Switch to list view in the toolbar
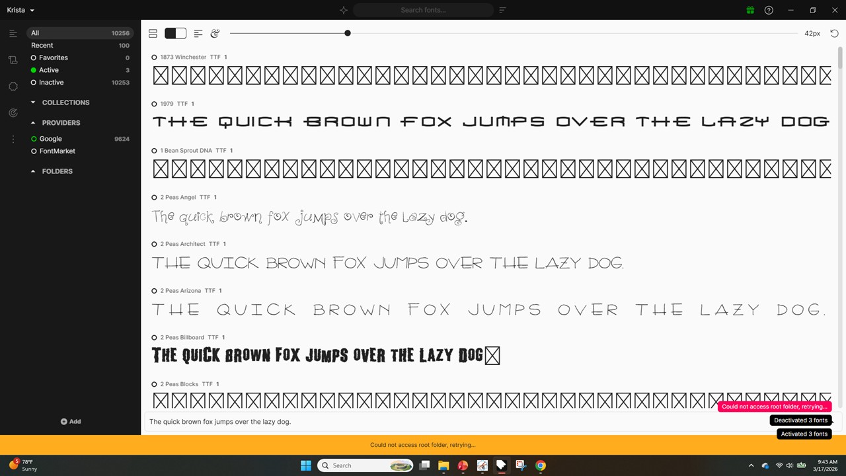The image size is (846, 476). tap(153, 33)
